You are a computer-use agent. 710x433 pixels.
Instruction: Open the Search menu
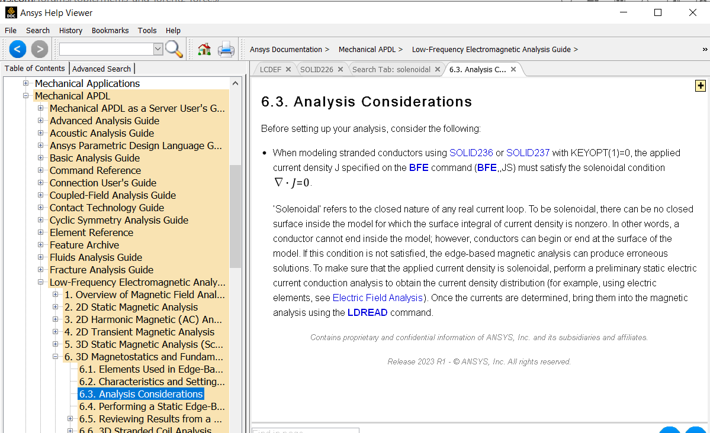(37, 30)
